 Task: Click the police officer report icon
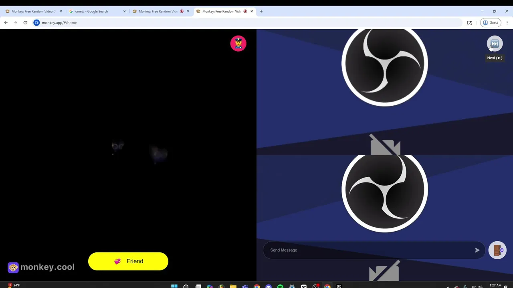238,44
